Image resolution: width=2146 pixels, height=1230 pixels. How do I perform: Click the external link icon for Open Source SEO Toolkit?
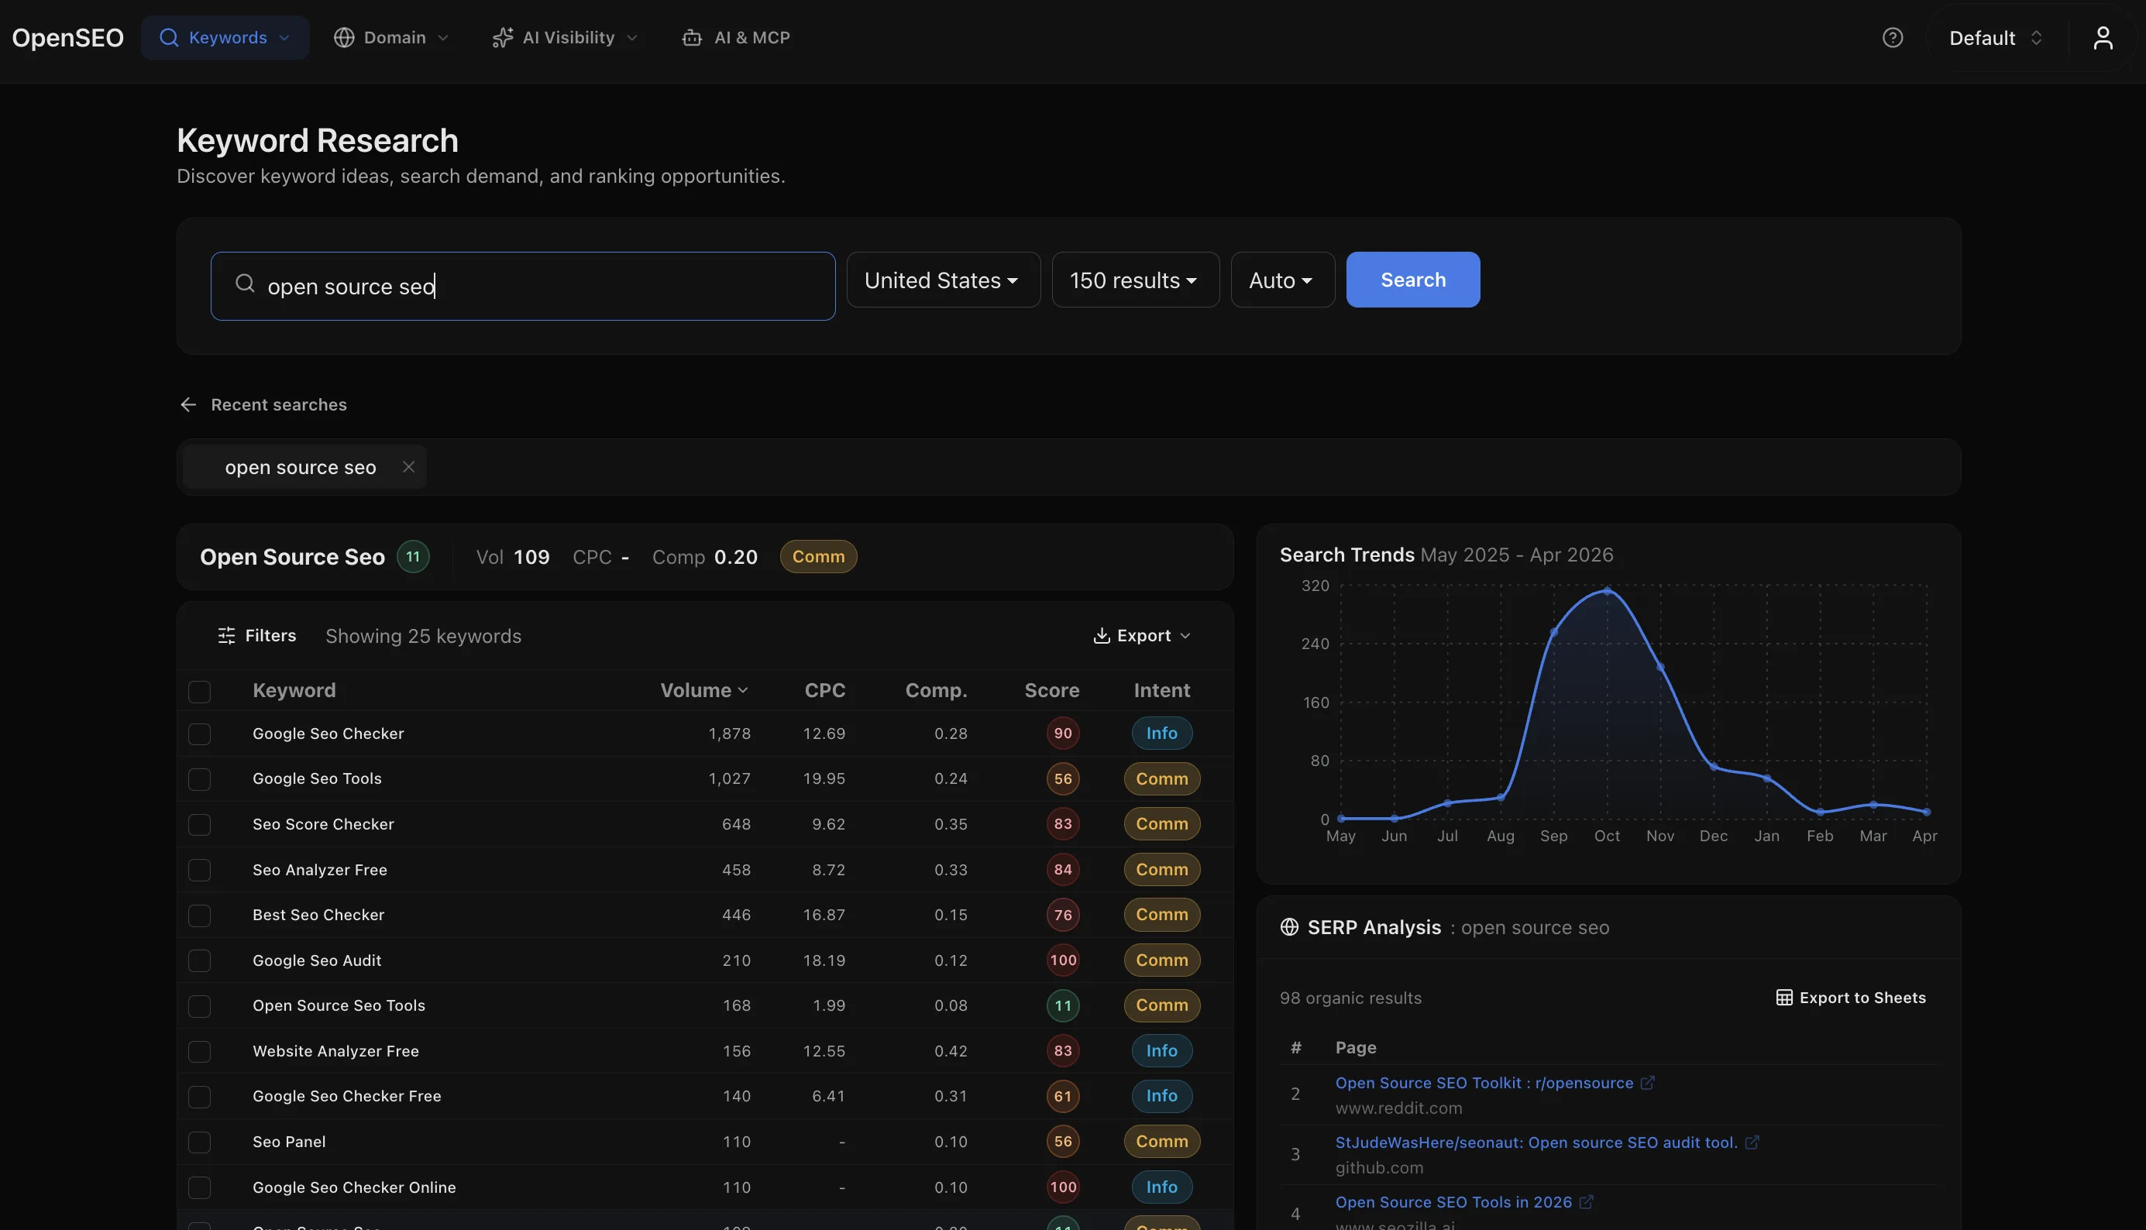[x=1648, y=1083]
